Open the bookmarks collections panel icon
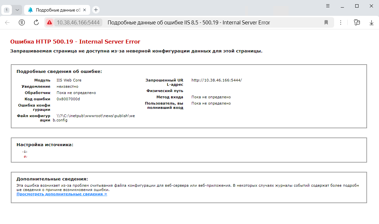The image size is (379, 224). coord(357,22)
